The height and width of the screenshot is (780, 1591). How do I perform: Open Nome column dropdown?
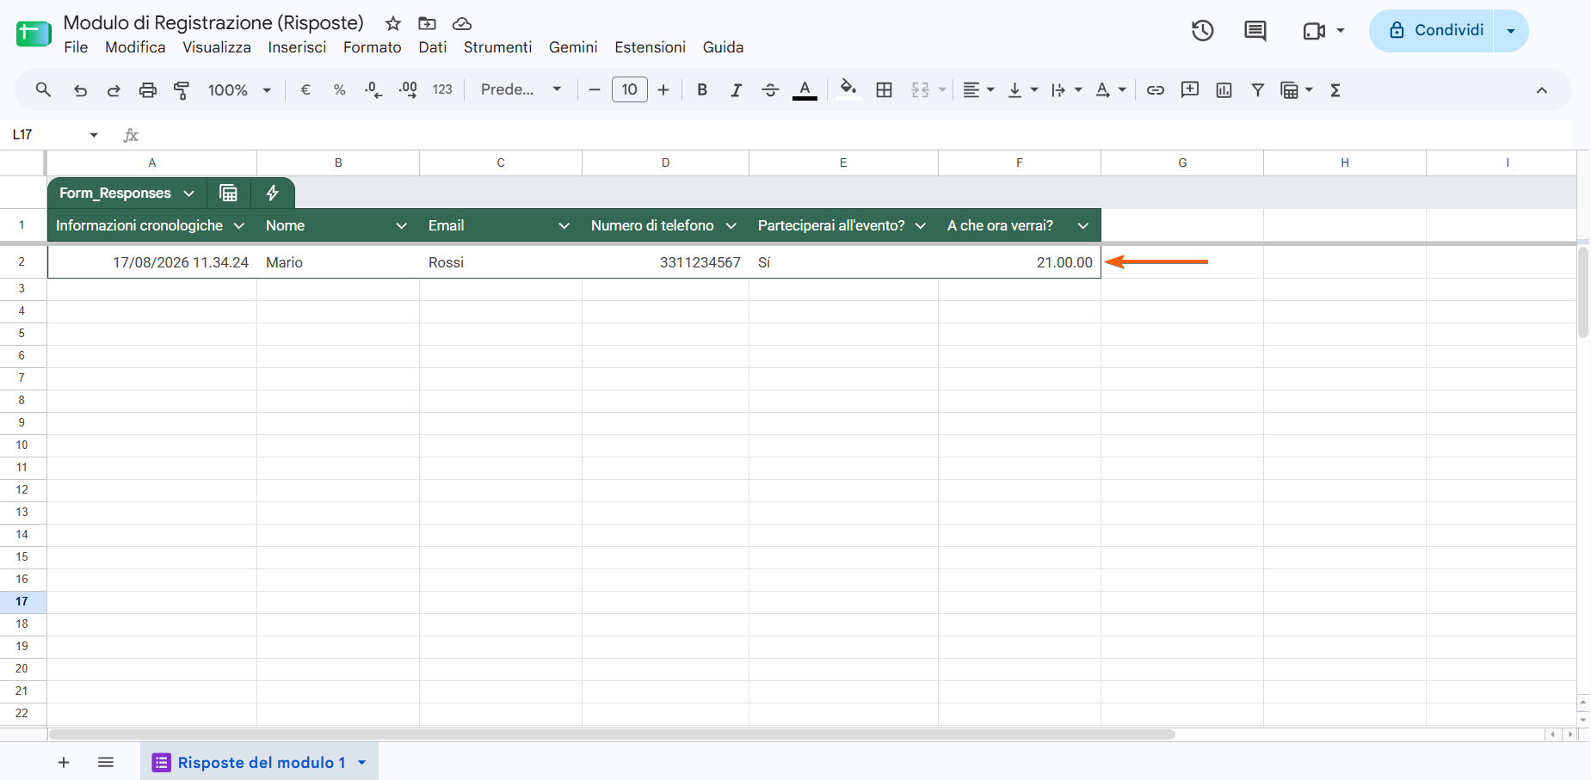point(401,225)
